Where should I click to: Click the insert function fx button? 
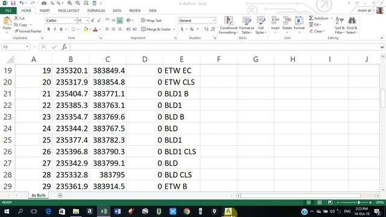pos(65,47)
